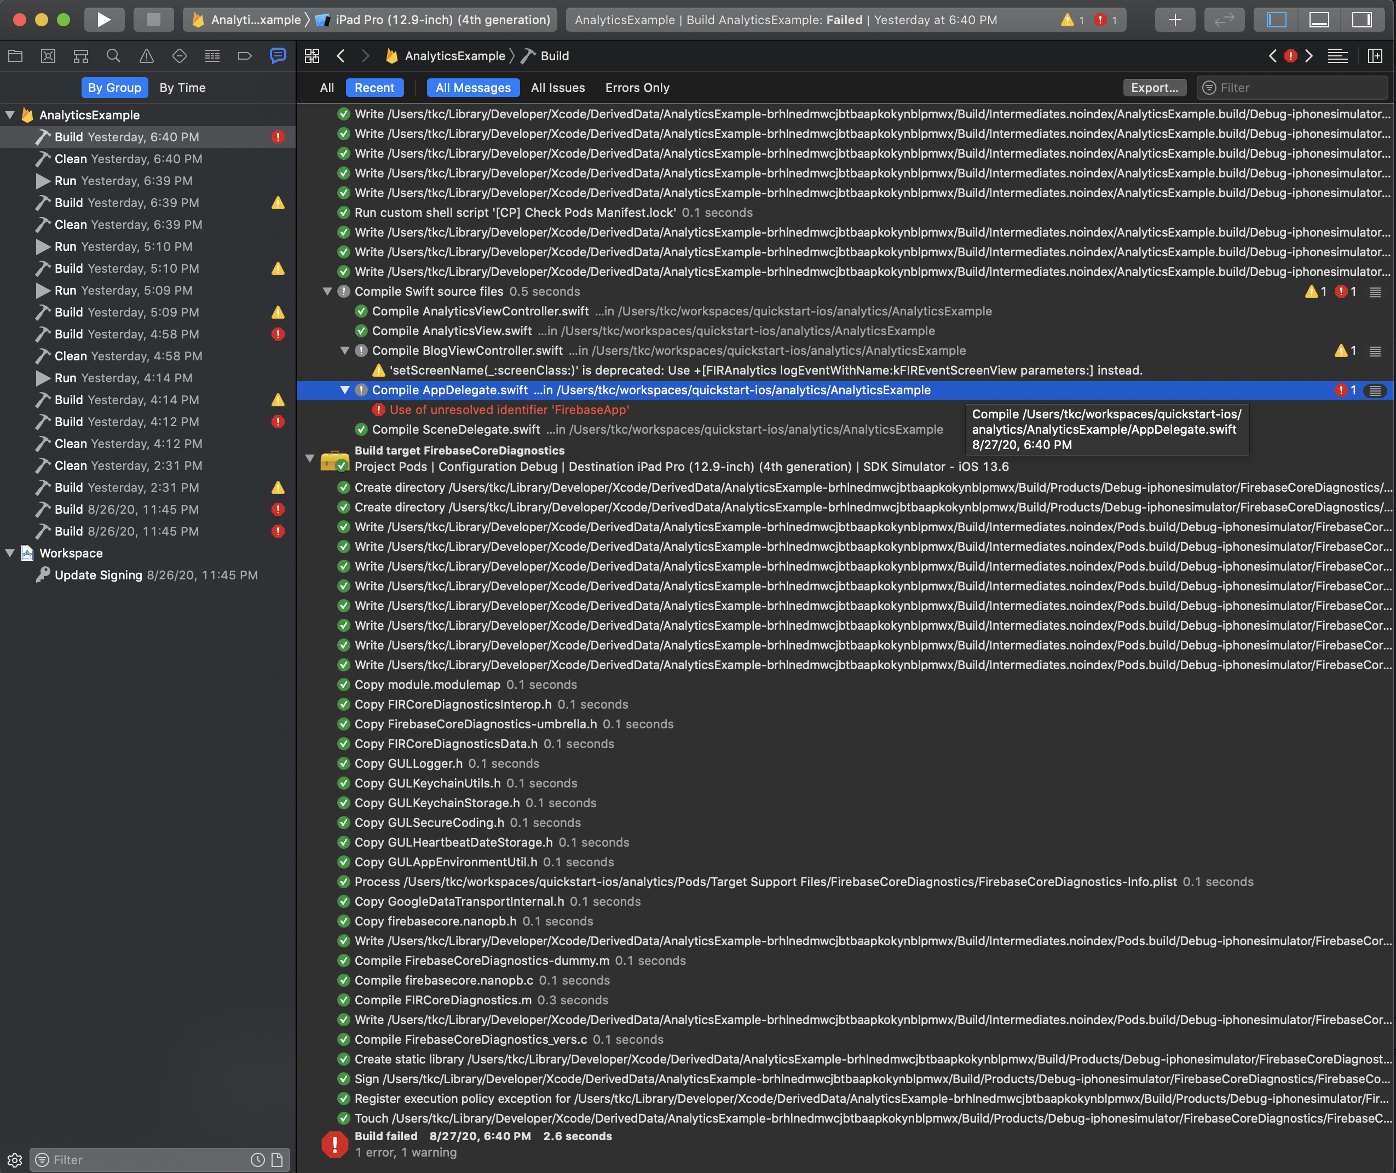
Task: Collapse the Workspace group in navigator
Action: [10, 553]
